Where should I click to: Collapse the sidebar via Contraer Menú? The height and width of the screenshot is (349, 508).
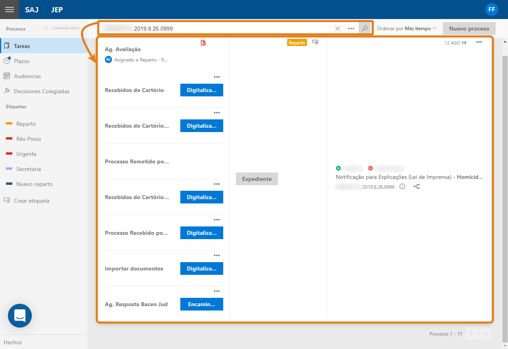62,29
